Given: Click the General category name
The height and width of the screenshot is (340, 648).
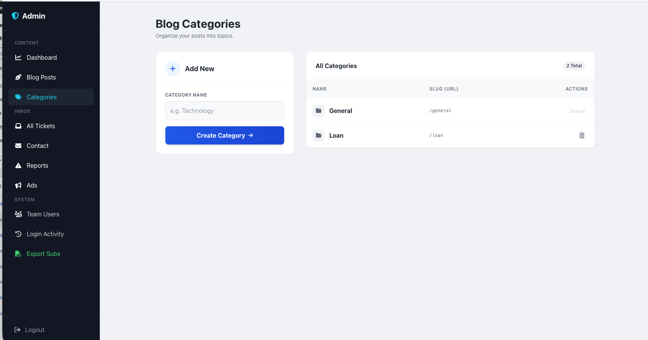Looking at the screenshot, I should tap(341, 111).
